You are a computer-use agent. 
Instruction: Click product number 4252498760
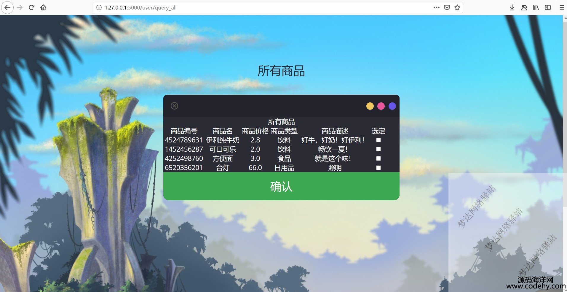pyautogui.click(x=184, y=158)
